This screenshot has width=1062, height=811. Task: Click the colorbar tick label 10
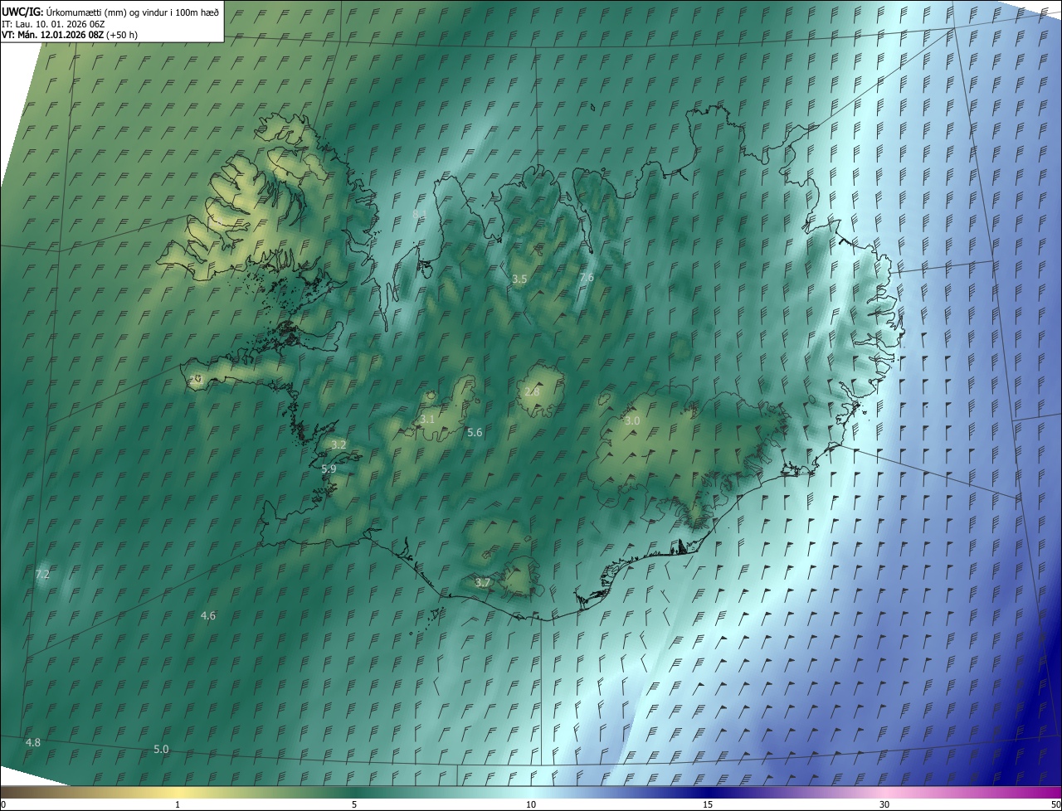click(x=531, y=804)
